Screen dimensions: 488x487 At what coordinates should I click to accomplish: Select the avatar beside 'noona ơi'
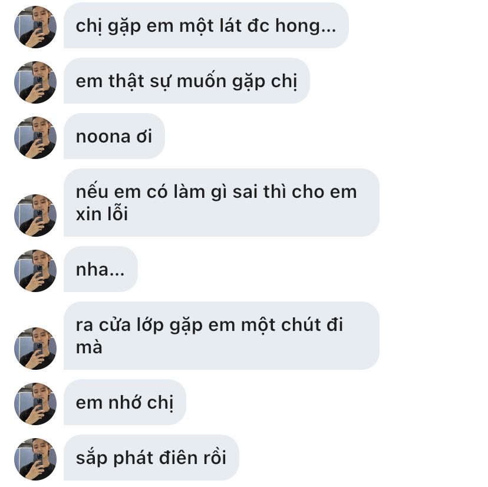coord(35,138)
